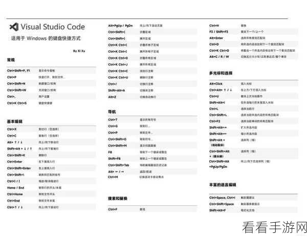Click the "Alt+PgUp / PgDn" shortcut entry
Image resolution: width=307 pixels, height=237 pixels.
[x=120, y=26]
